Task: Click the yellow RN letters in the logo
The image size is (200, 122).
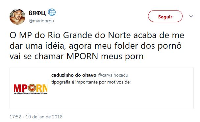Action: (42, 88)
